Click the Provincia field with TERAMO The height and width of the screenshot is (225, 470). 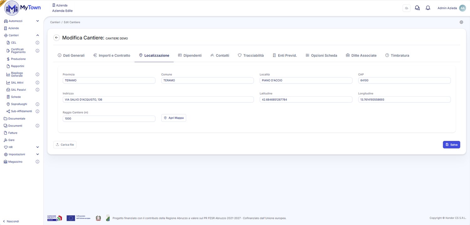click(x=109, y=80)
